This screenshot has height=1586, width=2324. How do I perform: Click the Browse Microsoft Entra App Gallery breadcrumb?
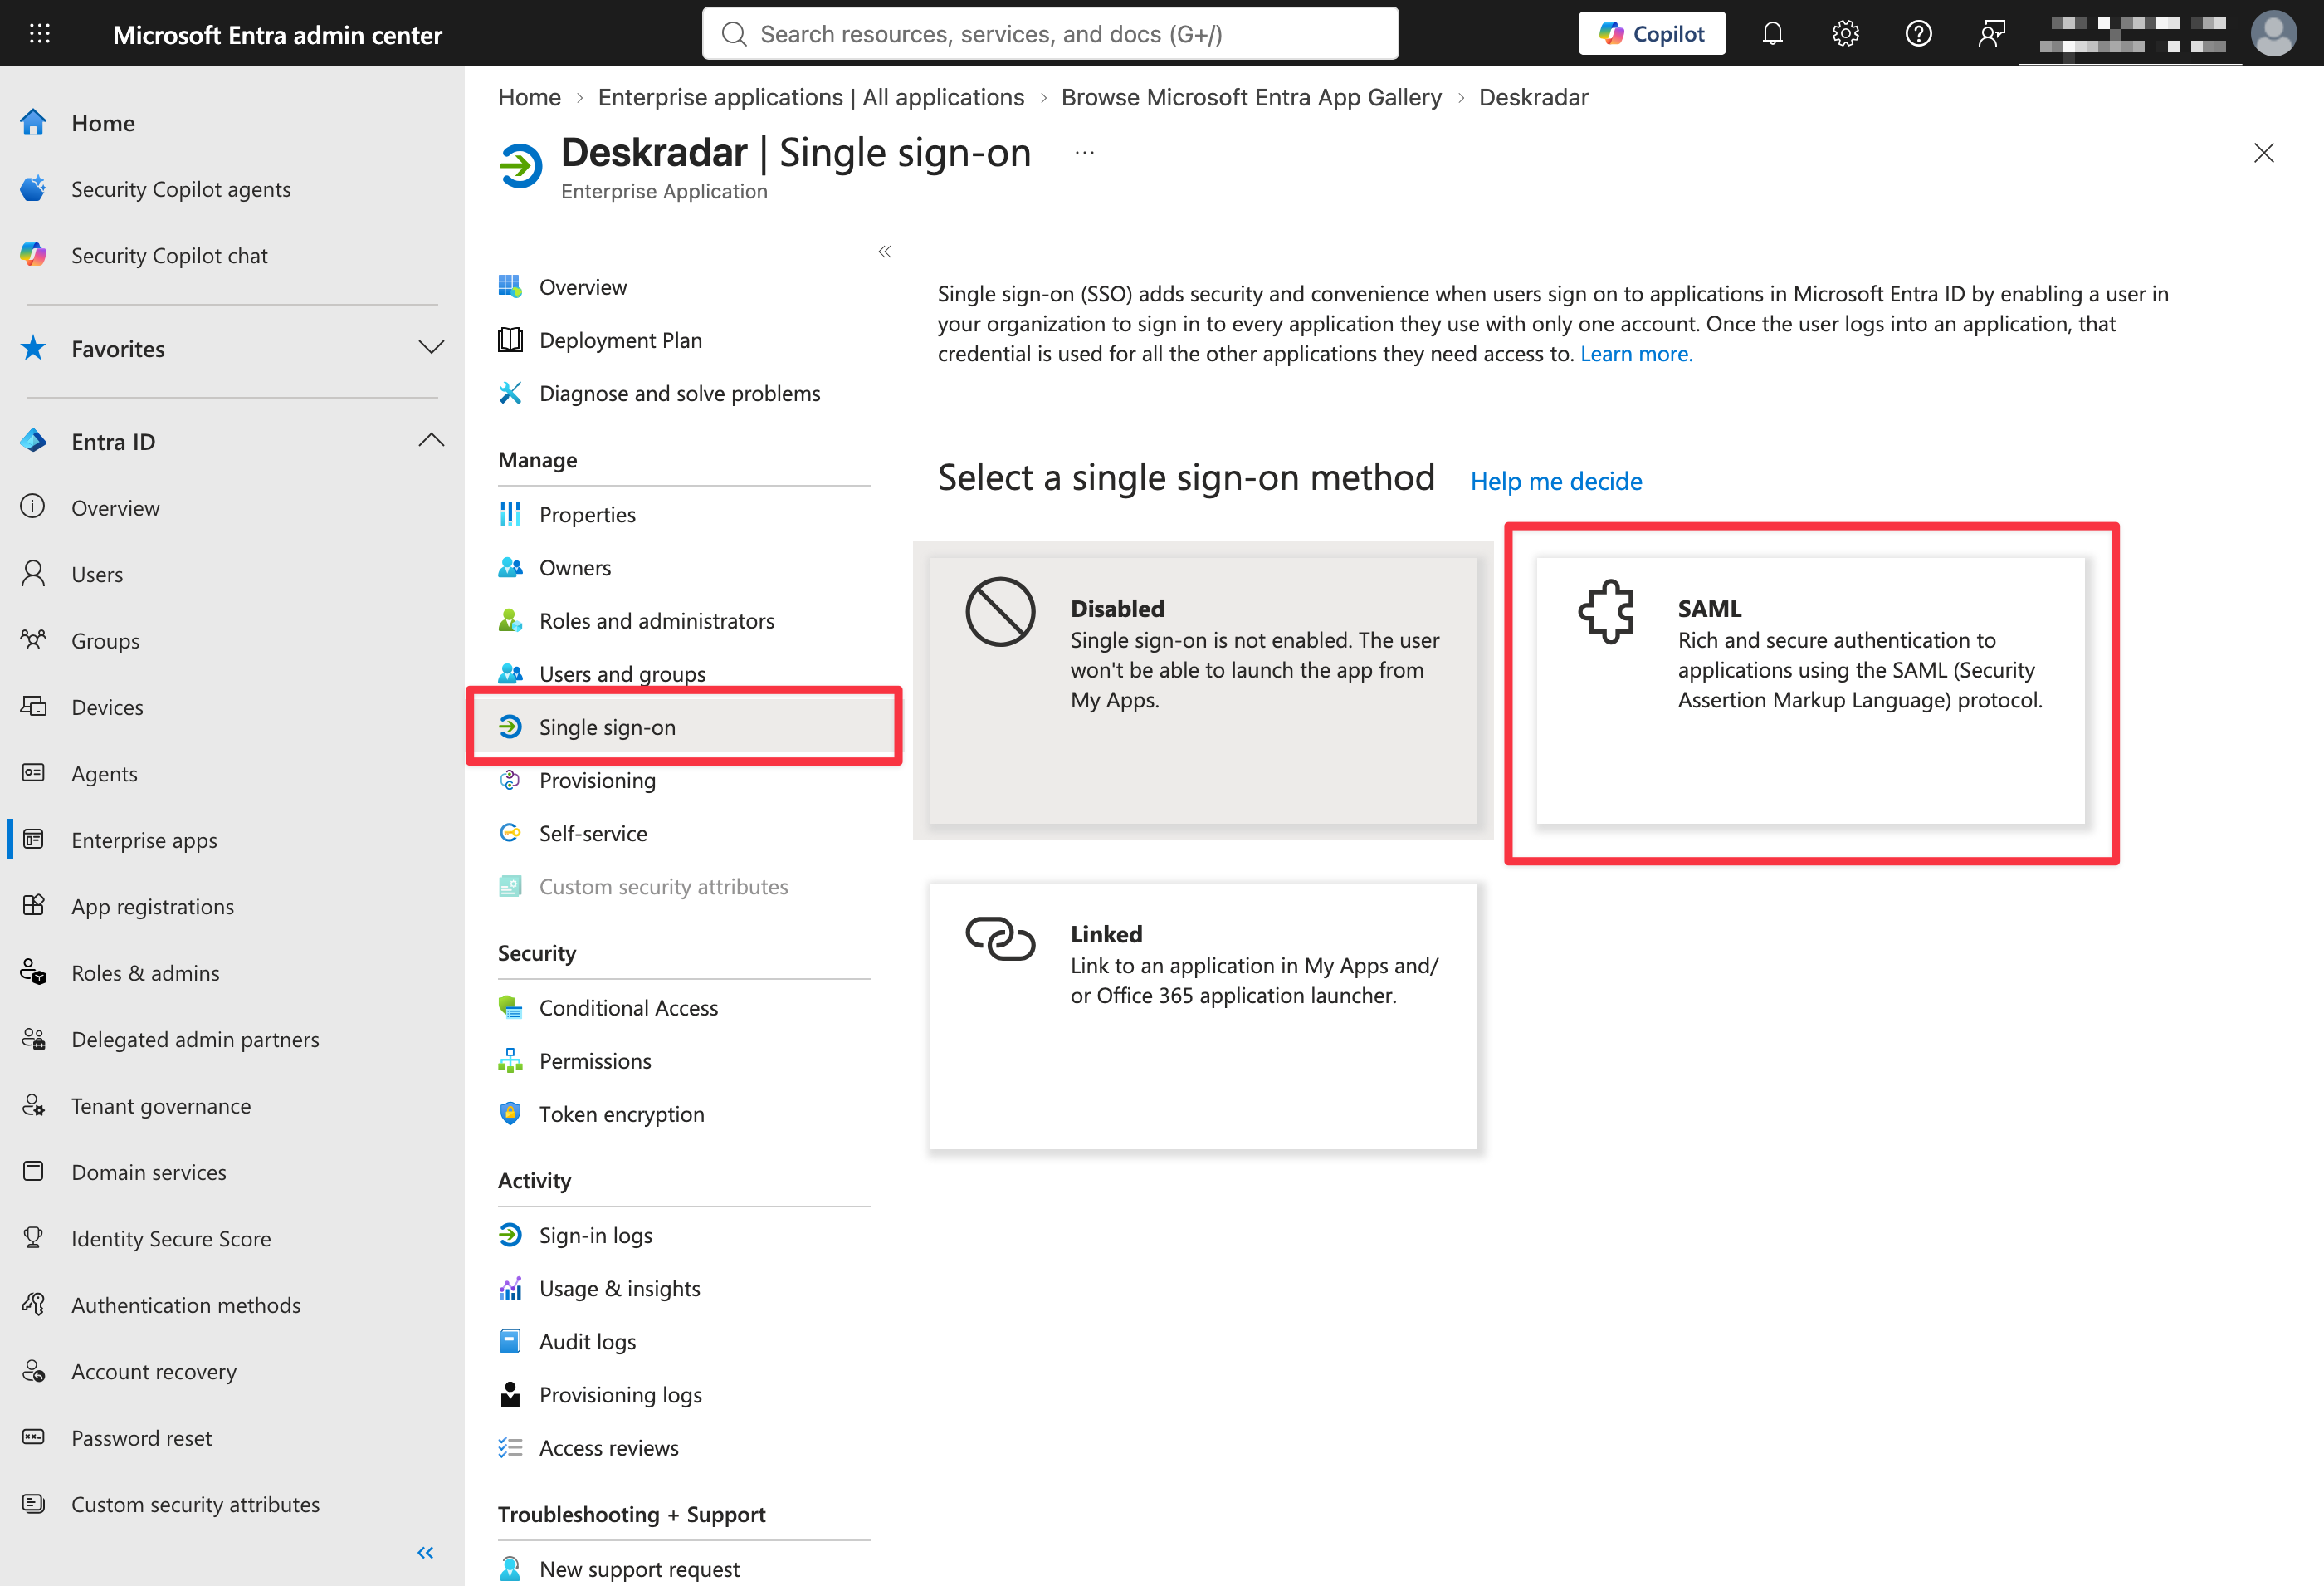point(1251,97)
